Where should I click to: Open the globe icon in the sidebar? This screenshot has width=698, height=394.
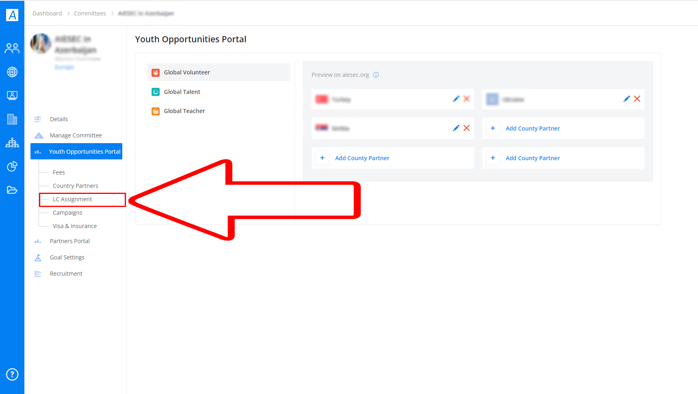tap(12, 72)
